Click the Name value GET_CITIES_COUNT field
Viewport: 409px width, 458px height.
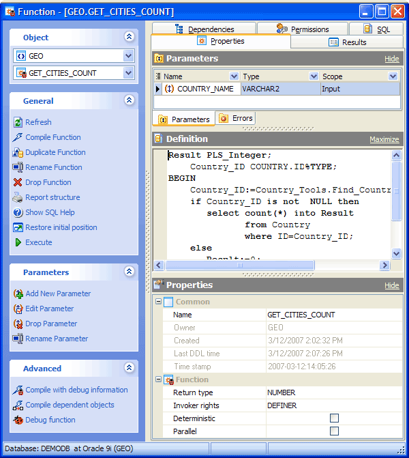(x=334, y=315)
